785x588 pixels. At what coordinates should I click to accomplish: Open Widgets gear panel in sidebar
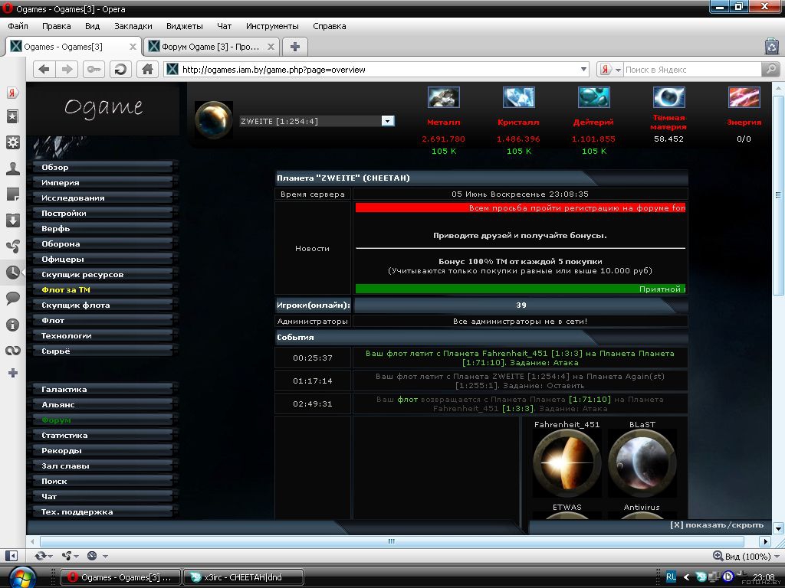click(x=12, y=142)
